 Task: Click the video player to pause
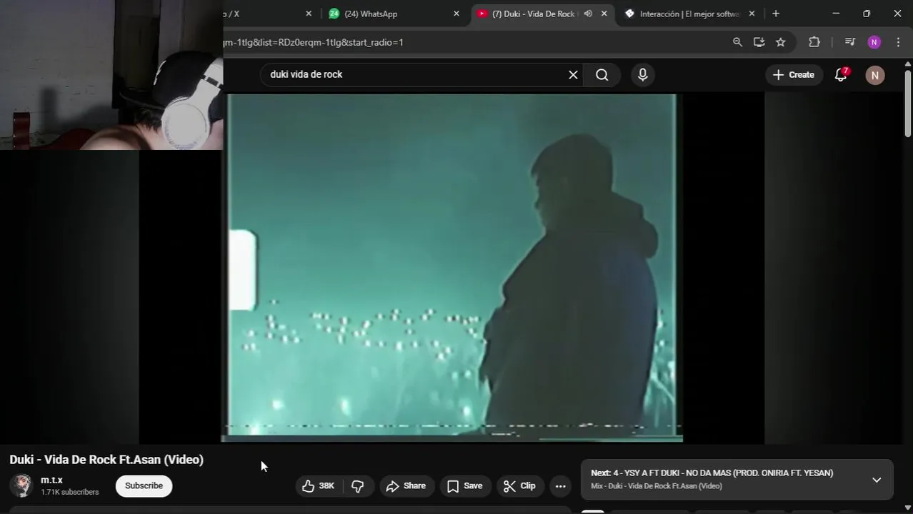click(451, 268)
